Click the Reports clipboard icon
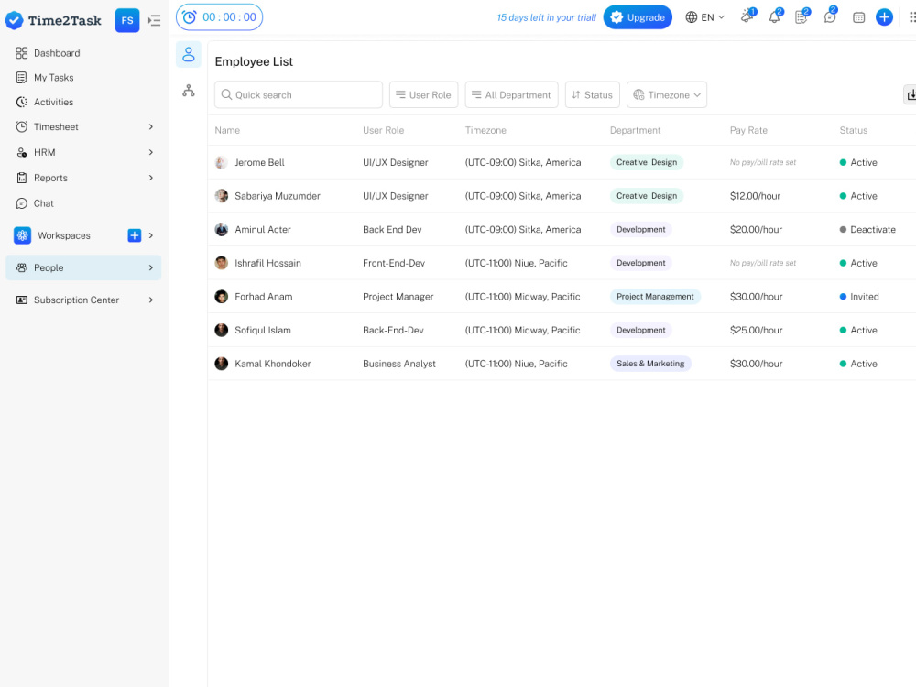 22,178
